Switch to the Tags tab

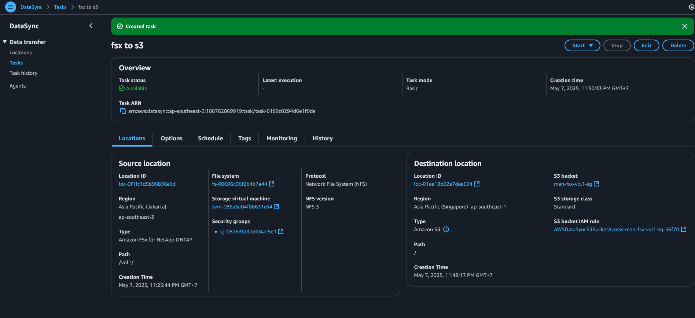coord(244,138)
